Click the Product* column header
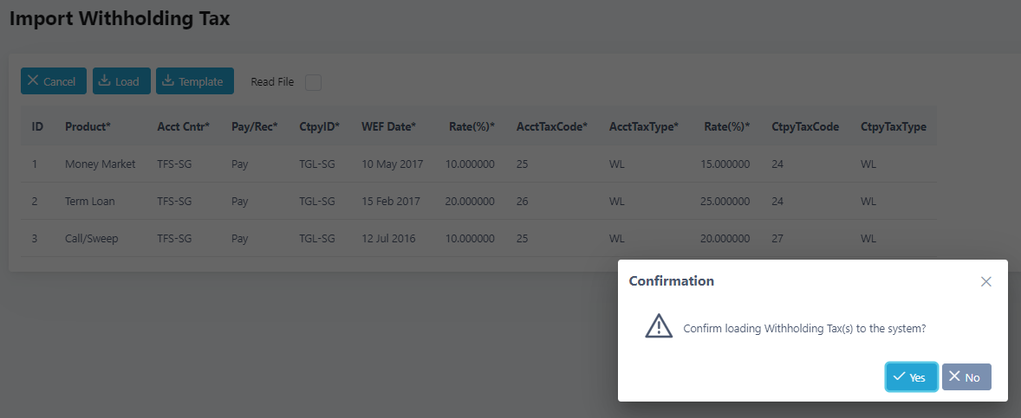The image size is (1021, 418). click(88, 126)
